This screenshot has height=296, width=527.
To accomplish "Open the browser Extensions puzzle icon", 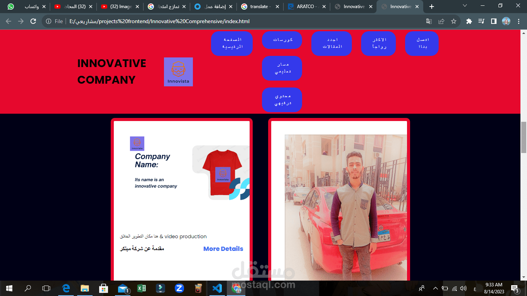I will 468,21.
